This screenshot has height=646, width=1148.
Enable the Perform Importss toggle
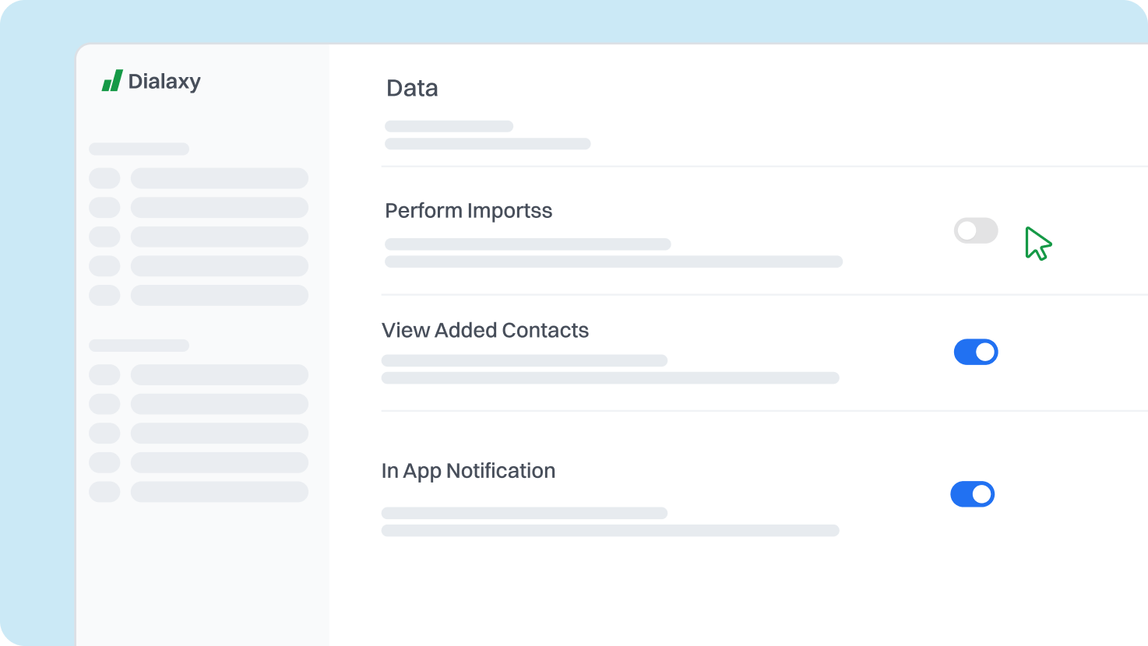[x=976, y=230]
